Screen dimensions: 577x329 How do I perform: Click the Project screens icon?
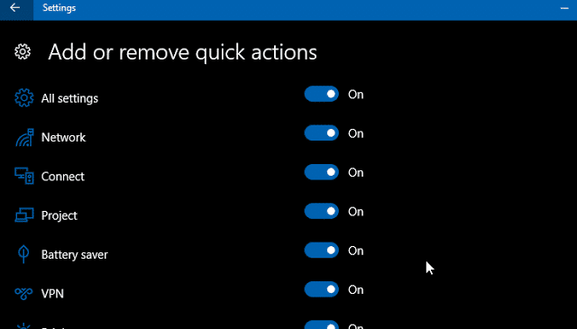point(24,215)
